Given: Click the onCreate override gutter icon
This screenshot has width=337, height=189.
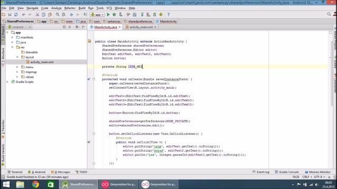Looking at the screenshot, I should [89, 79].
